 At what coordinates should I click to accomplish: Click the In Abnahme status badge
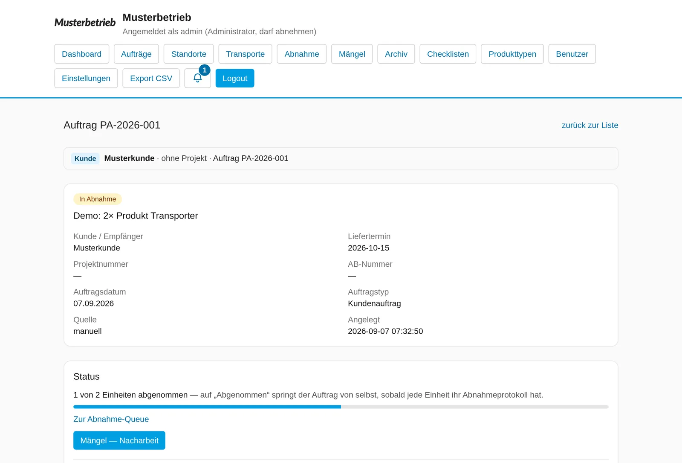[x=98, y=199]
